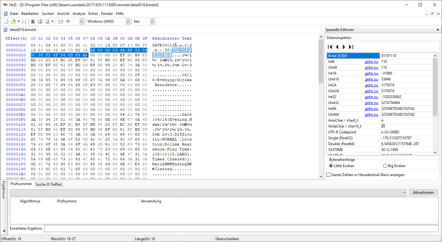
Task: Click the open disk icon
Action: pyautogui.click(x=40, y=21)
